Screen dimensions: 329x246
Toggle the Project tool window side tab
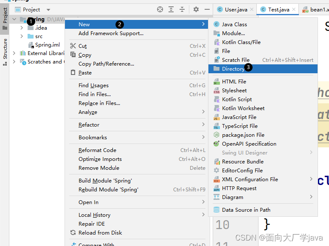(5, 19)
